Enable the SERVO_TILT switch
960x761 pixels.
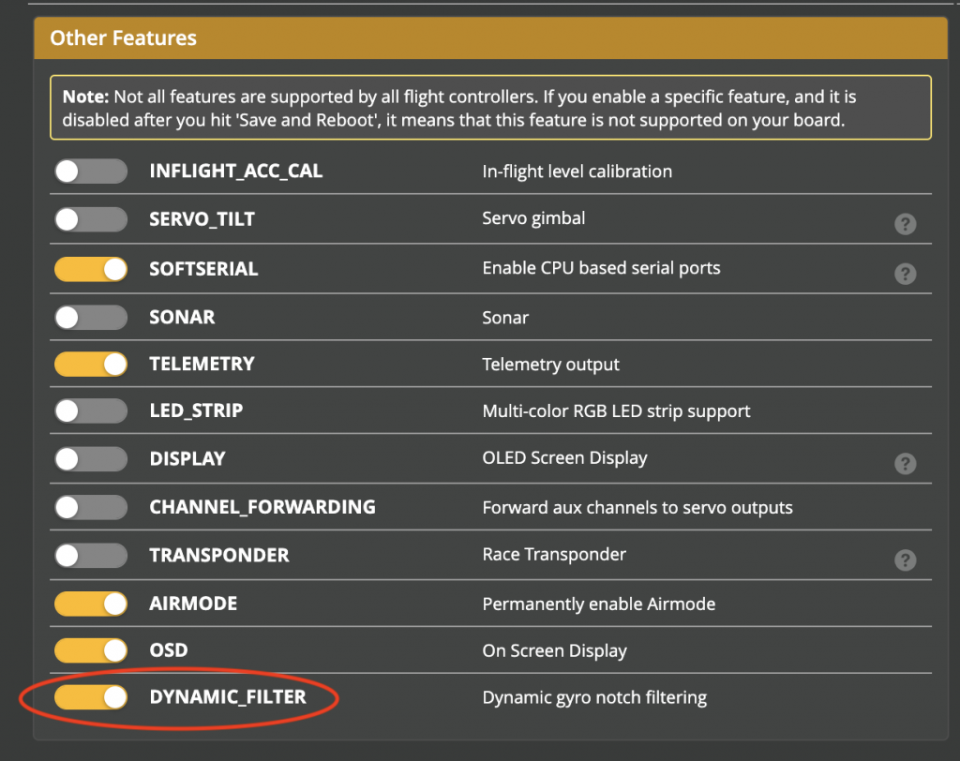point(91,219)
